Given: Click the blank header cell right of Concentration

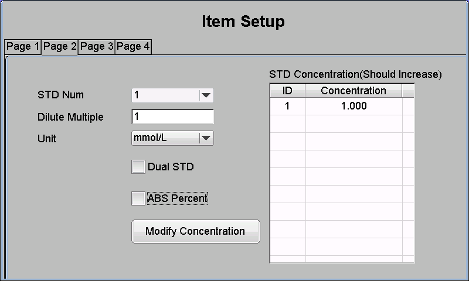Looking at the screenshot, I should coord(408,91).
